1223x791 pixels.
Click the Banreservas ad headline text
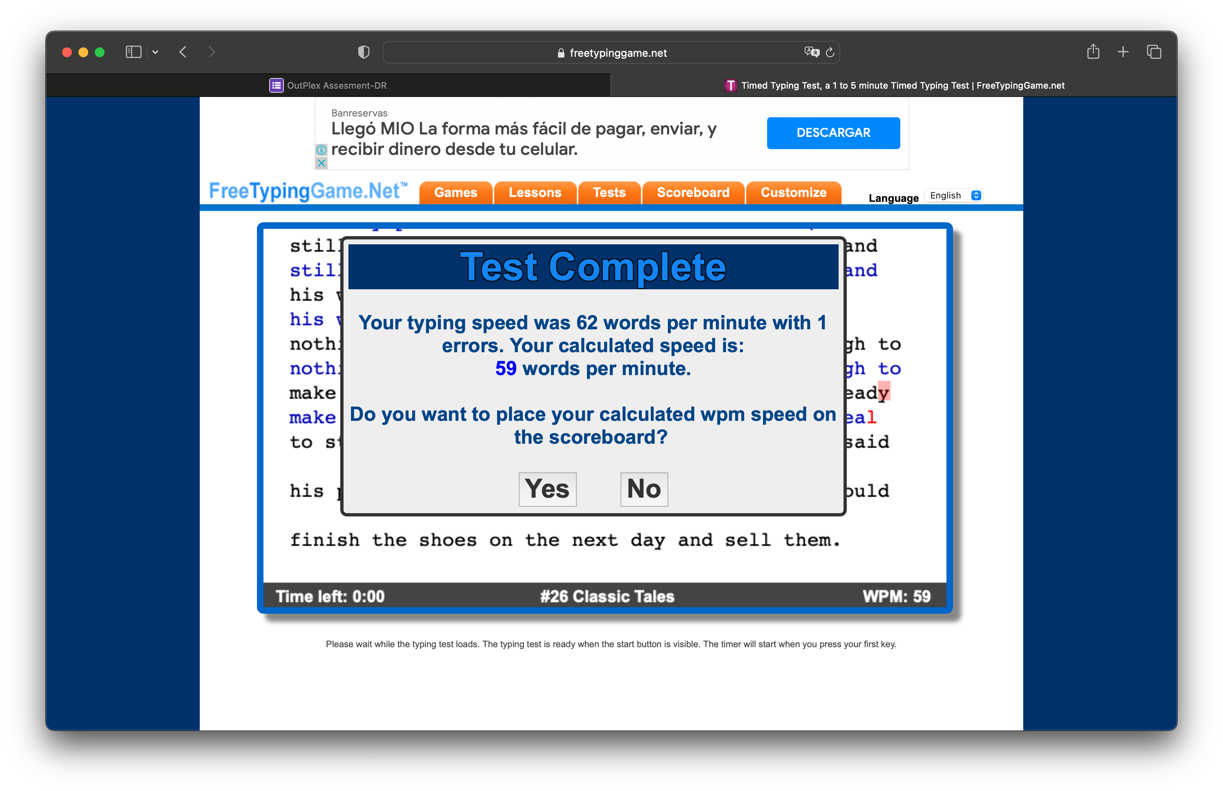coord(524,139)
